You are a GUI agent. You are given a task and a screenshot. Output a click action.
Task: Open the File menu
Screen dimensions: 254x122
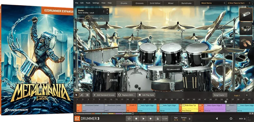pos(77,3)
